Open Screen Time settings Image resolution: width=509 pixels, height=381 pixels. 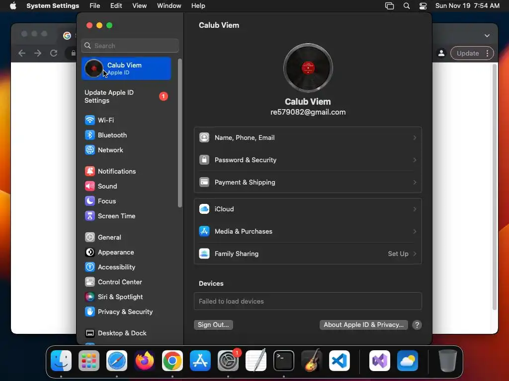pyautogui.click(x=127, y=216)
